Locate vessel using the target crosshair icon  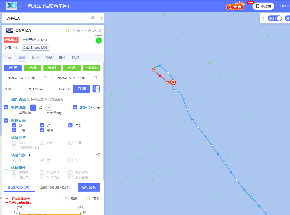pyautogui.click(x=89, y=31)
